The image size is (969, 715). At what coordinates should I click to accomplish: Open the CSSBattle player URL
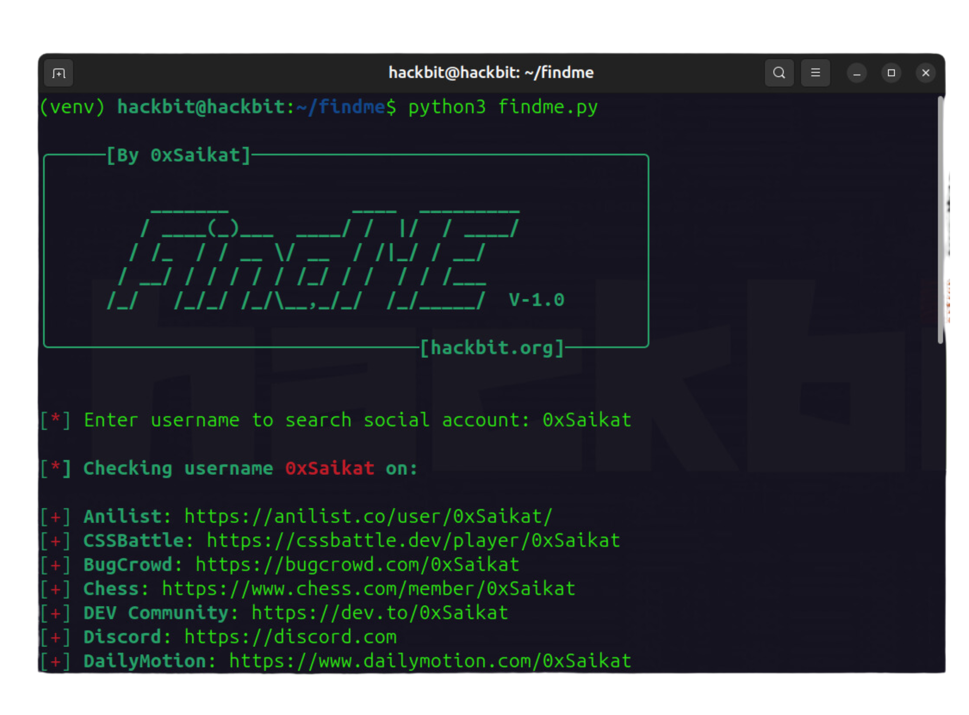click(x=413, y=540)
